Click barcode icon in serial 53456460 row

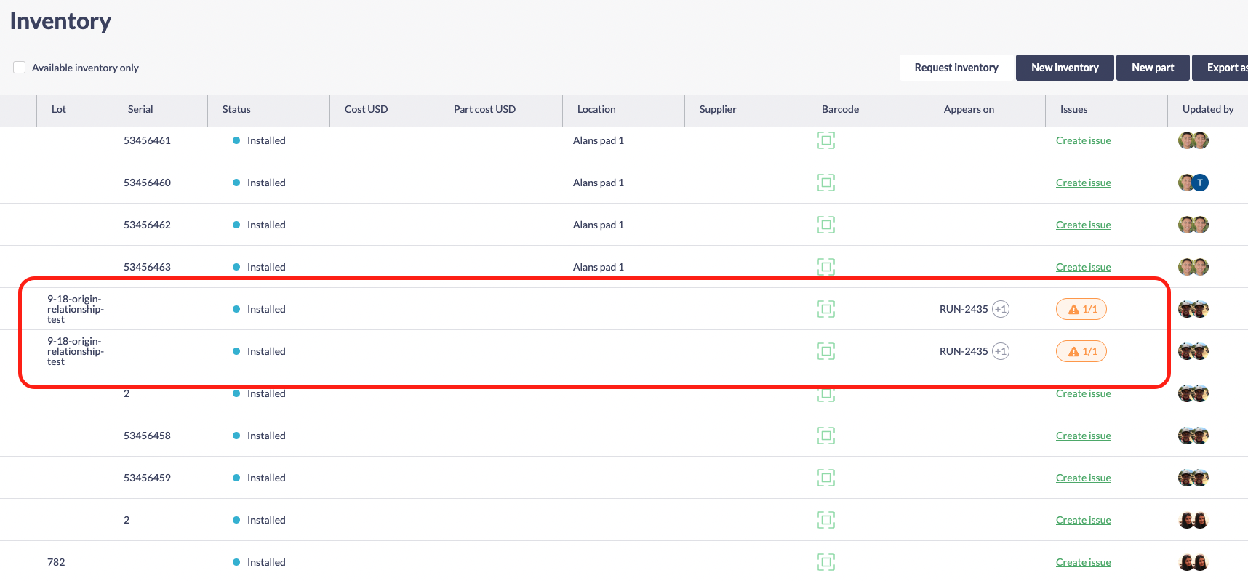pyautogui.click(x=825, y=183)
